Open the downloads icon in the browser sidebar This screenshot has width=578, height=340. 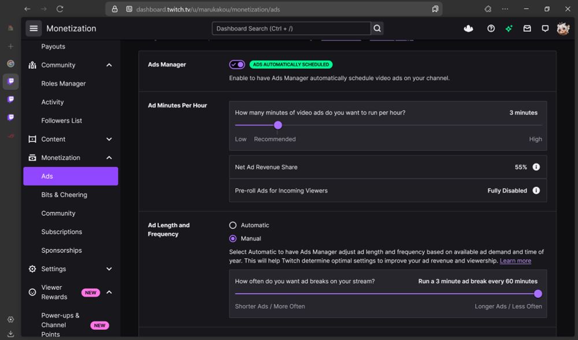point(10,334)
